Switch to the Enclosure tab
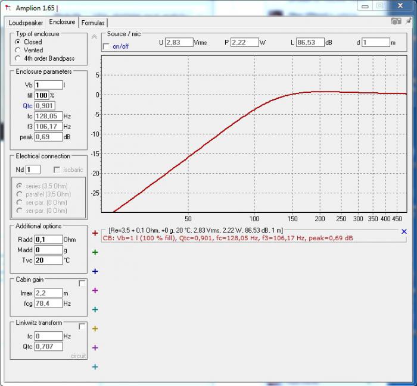This screenshot has height=386, width=417. coord(62,22)
